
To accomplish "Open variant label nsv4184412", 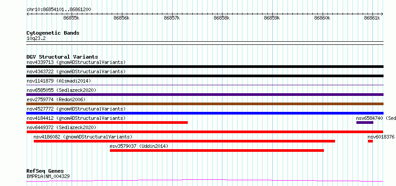I will (x=76, y=118).
